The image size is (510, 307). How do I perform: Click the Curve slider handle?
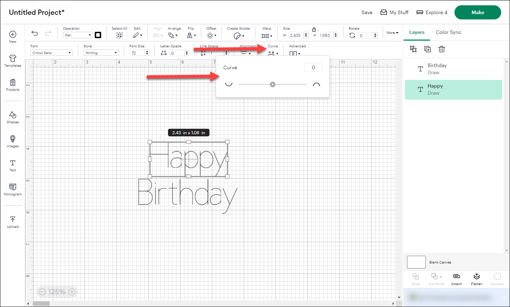(272, 84)
